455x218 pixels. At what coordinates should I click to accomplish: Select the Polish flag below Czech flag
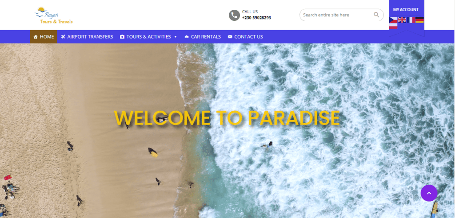(393, 26)
